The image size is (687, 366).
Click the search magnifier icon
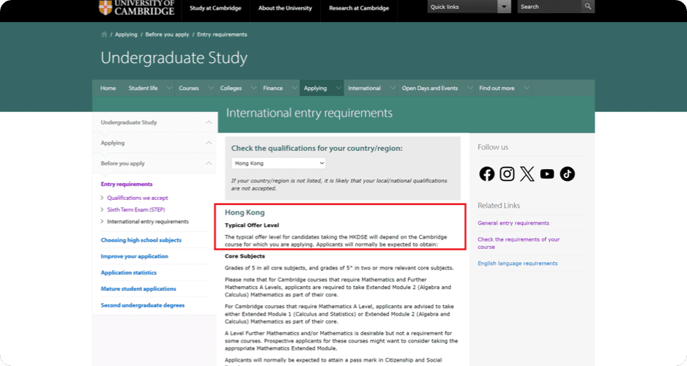click(x=588, y=7)
